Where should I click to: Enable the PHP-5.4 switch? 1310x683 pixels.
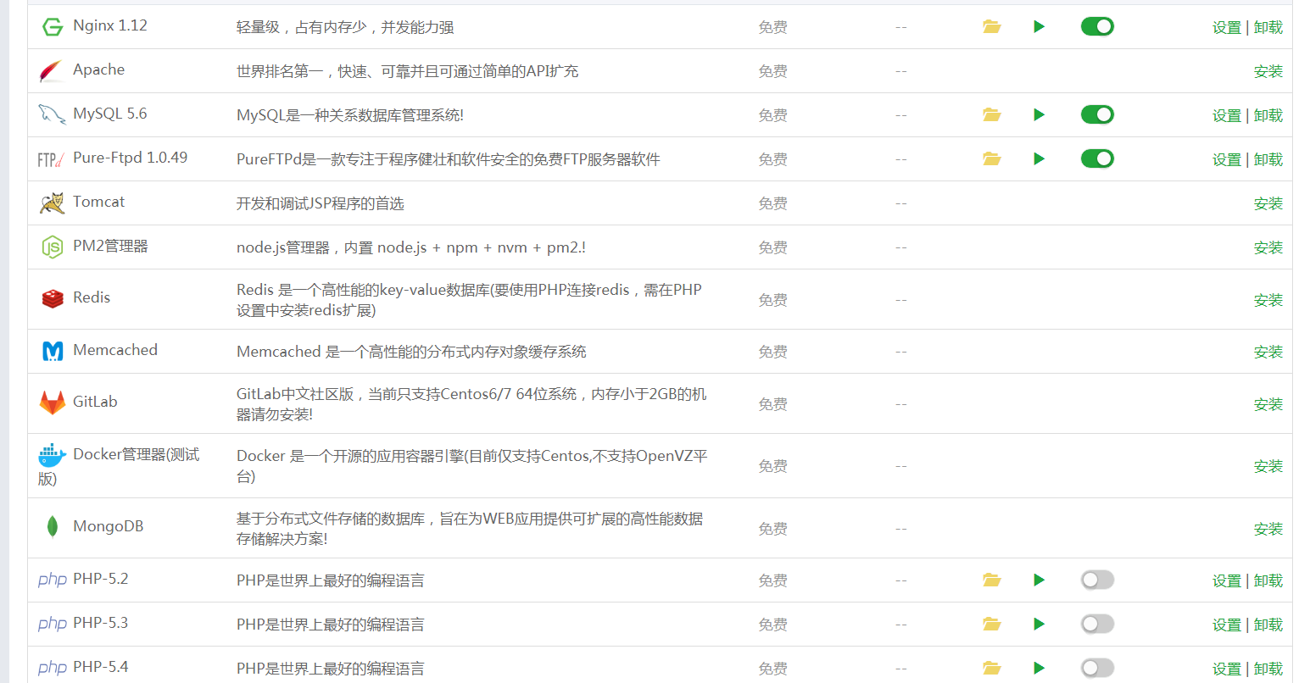tap(1097, 669)
